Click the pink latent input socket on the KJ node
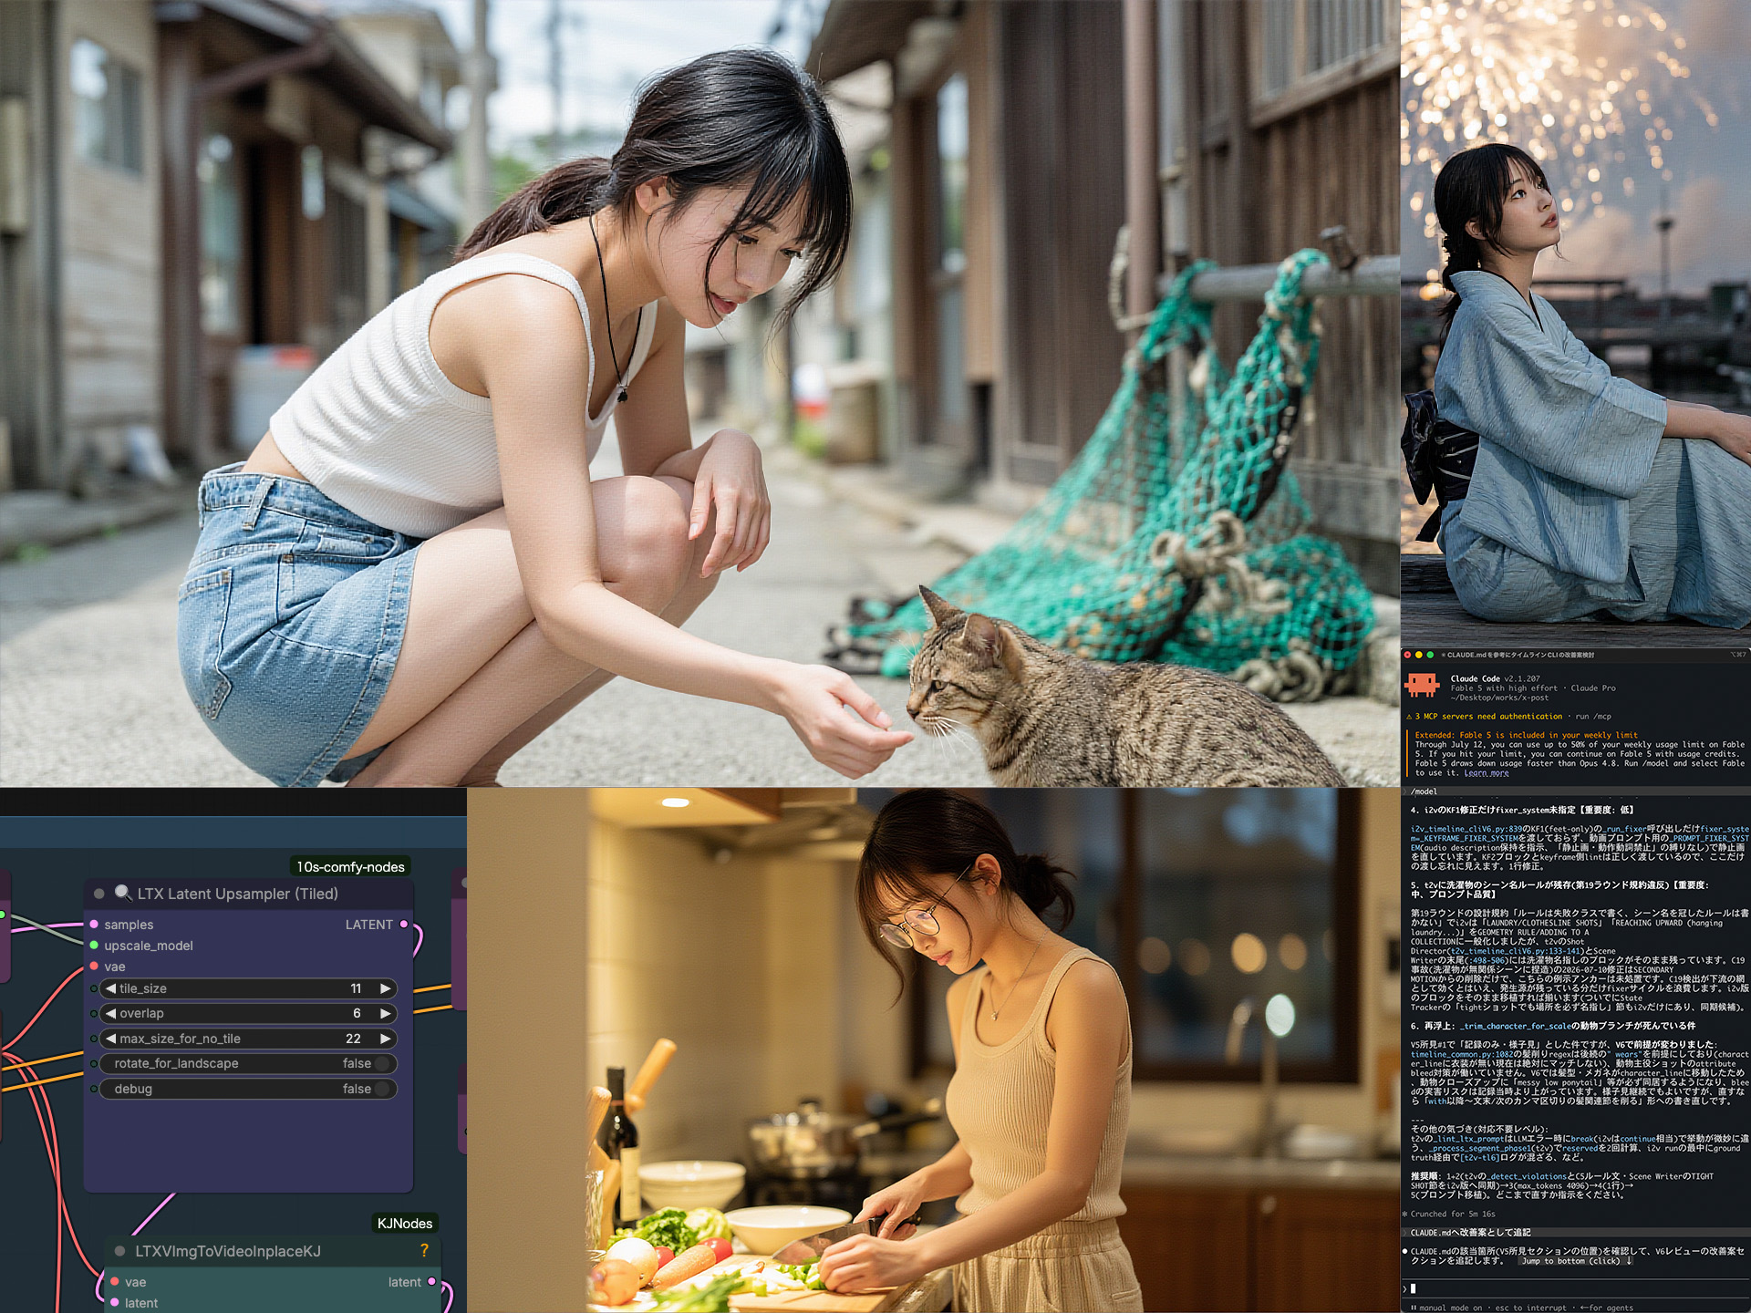Image resolution: width=1751 pixels, height=1313 pixels. pyautogui.click(x=115, y=1303)
